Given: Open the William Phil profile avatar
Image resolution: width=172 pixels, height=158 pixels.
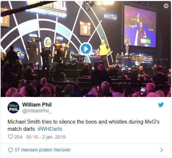Looking at the screenshot, I should click(13, 108).
